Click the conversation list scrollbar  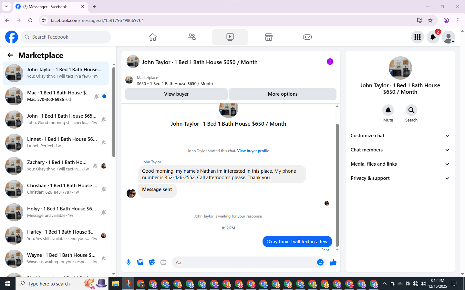tap(114, 112)
